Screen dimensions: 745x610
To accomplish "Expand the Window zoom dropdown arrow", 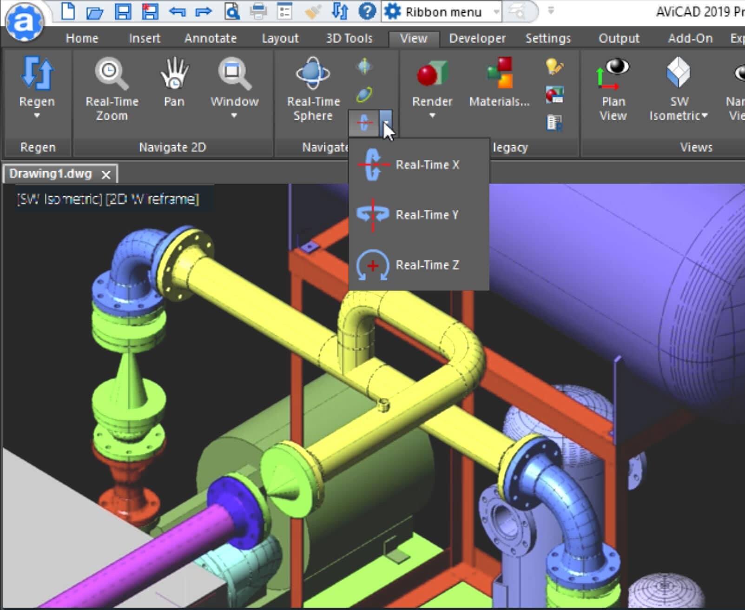I will point(234,116).
